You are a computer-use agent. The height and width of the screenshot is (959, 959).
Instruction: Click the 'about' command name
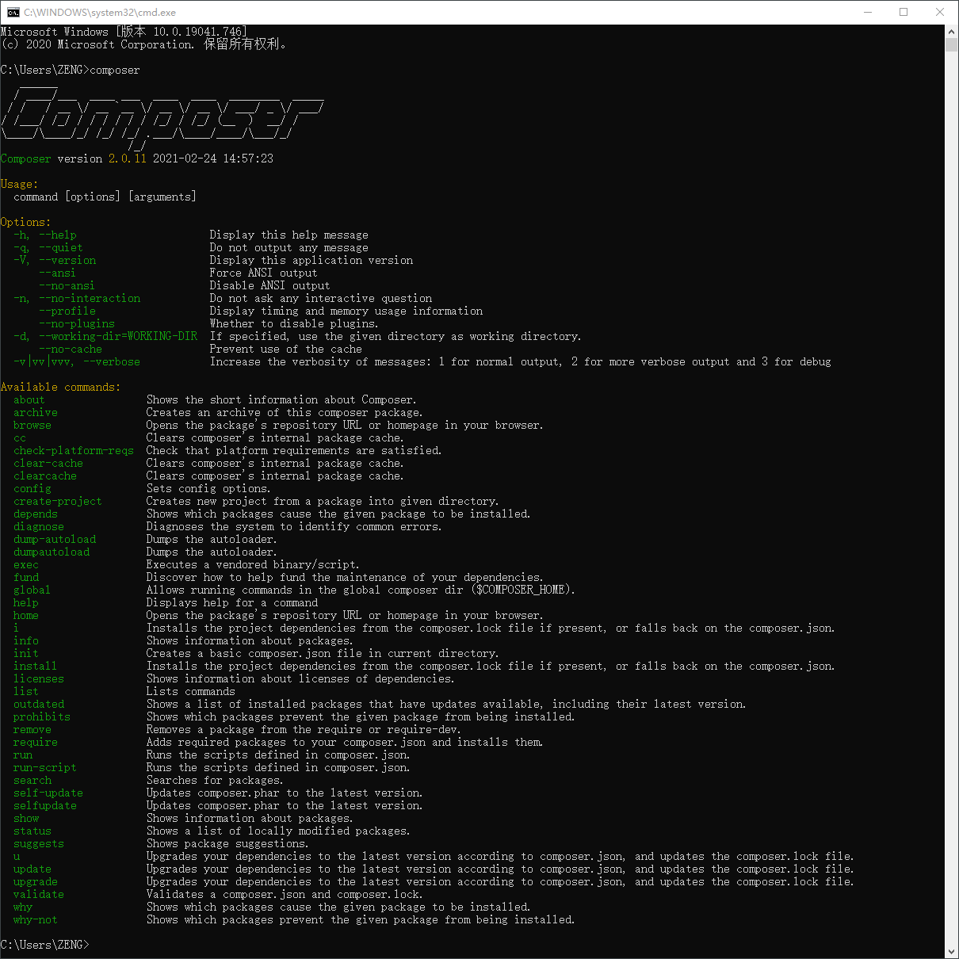(x=29, y=399)
